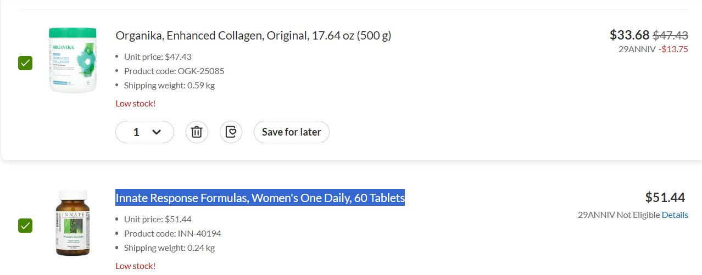Delete Organika collagen using trash icon
This screenshot has width=702, height=275.
pos(197,132)
